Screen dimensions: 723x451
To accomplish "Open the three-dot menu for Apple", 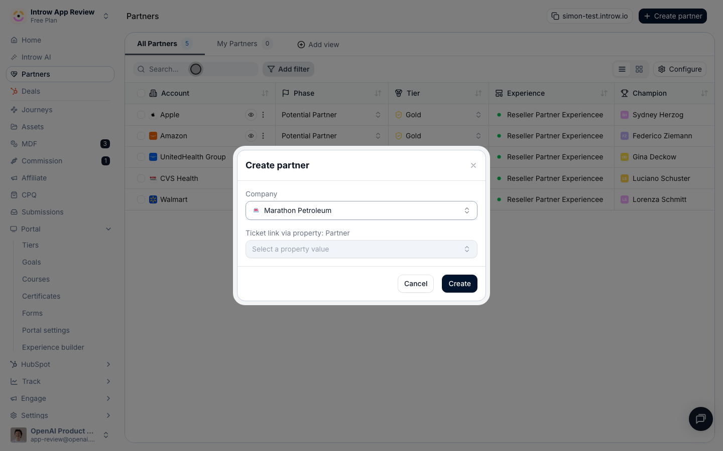I will [x=263, y=115].
